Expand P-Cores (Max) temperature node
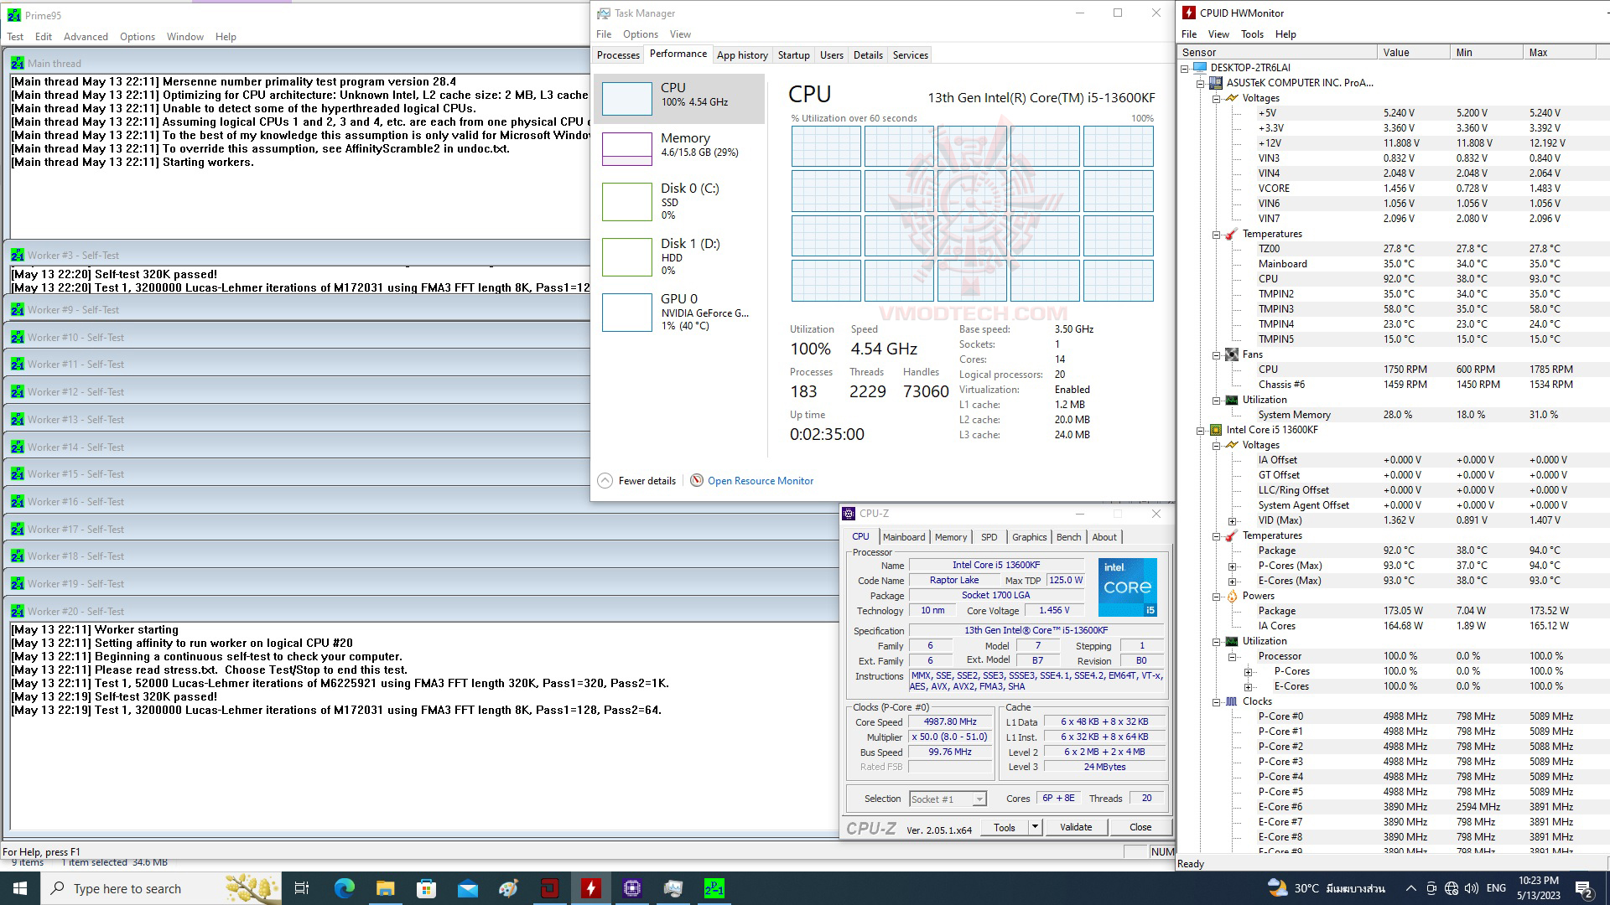This screenshot has height=905, width=1610. tap(1232, 566)
